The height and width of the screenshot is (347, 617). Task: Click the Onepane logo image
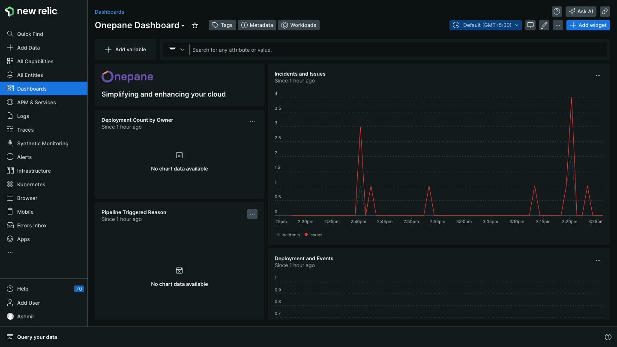point(127,76)
